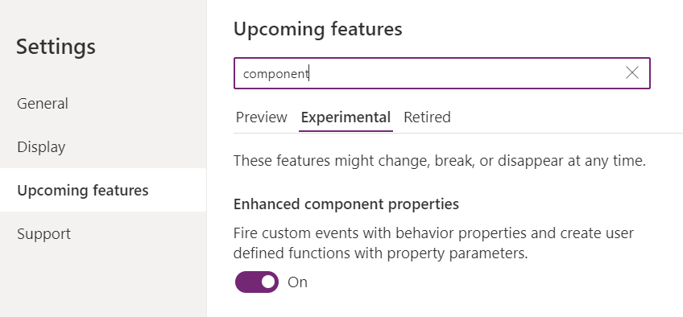Show the Retired features tab
This screenshot has width=683, height=317.
coord(427,117)
